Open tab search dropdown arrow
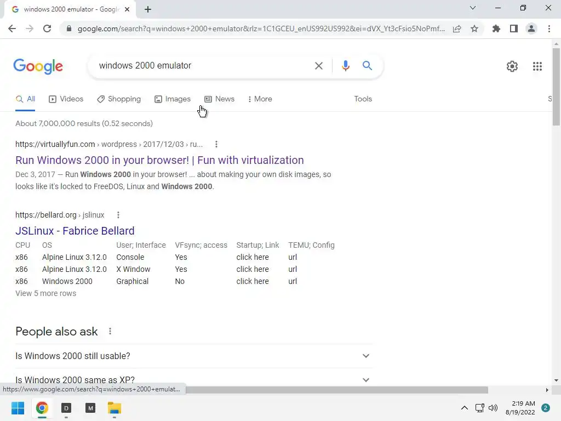This screenshot has height=421, width=561. click(x=473, y=8)
